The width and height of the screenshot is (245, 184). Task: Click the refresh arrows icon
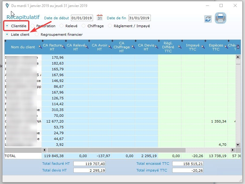(x=208, y=19)
